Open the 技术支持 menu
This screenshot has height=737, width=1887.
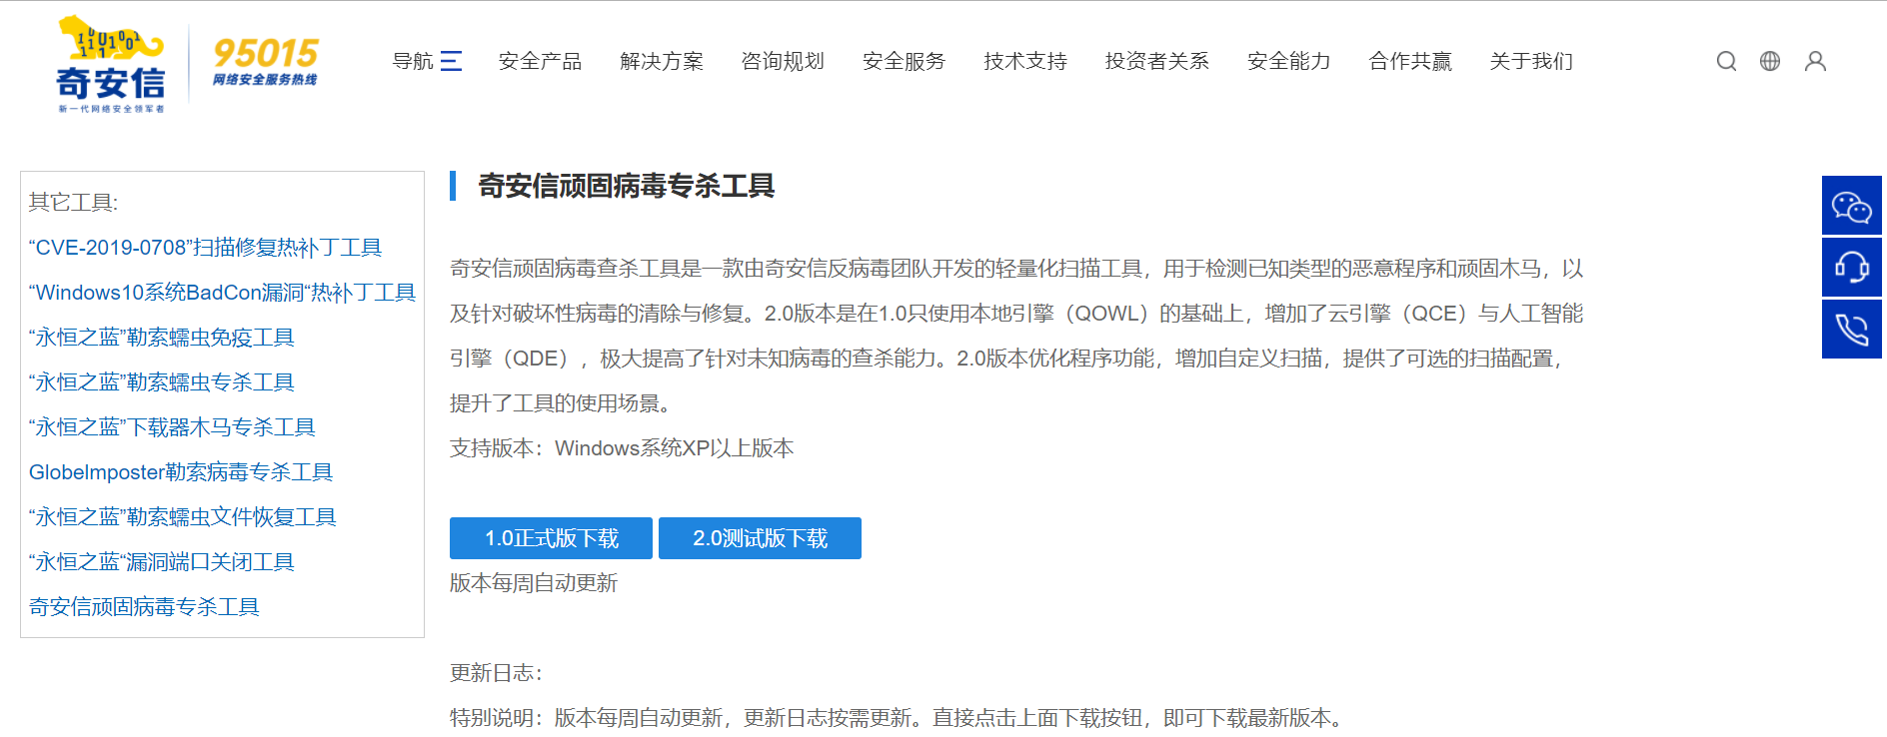click(1025, 61)
